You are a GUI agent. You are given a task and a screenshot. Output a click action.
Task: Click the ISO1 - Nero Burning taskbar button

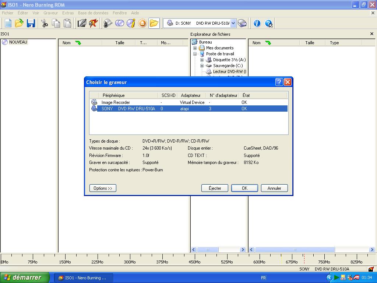[83, 278]
